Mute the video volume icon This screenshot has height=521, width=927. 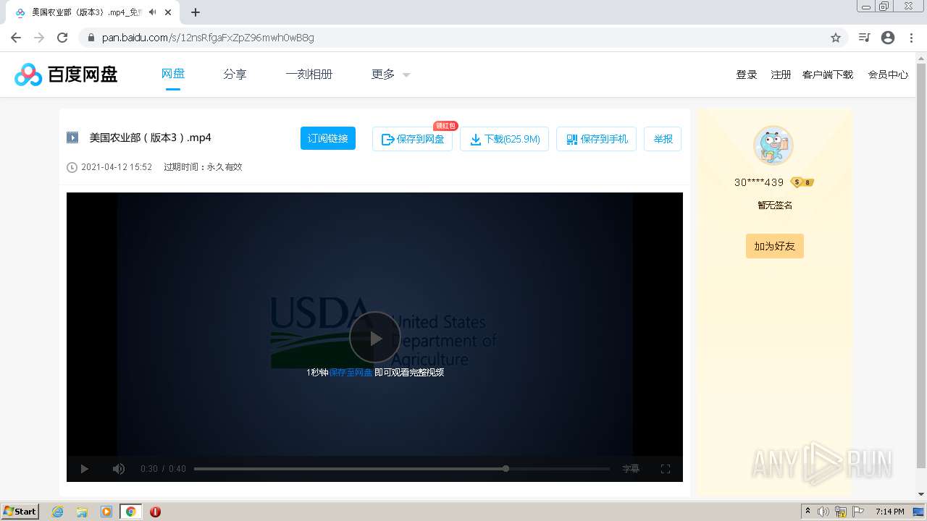click(x=119, y=469)
